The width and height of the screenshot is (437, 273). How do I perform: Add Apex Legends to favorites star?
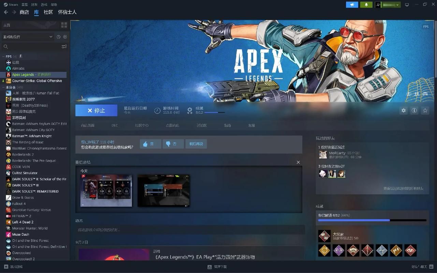tap(425, 111)
